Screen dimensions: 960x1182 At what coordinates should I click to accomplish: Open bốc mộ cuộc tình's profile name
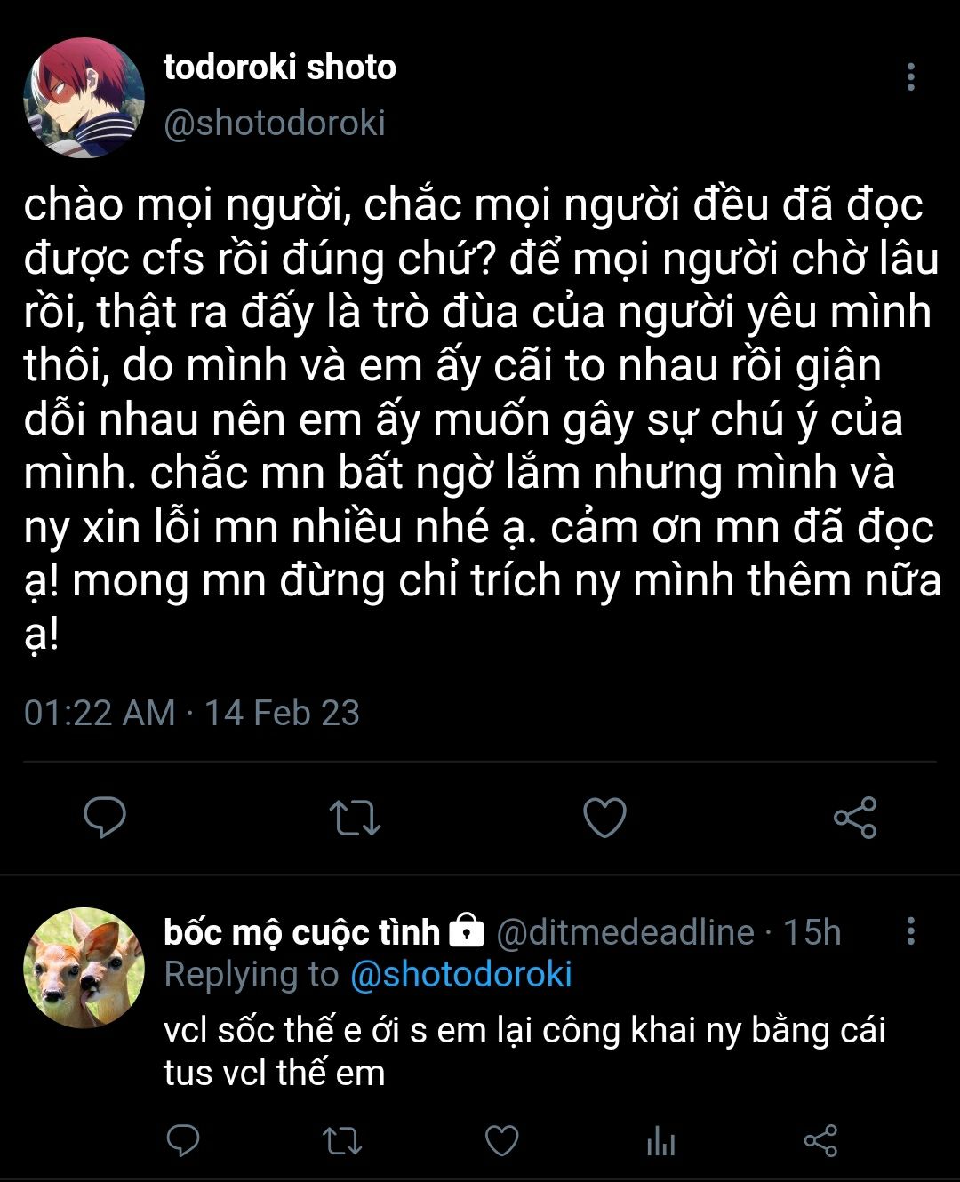302,932
